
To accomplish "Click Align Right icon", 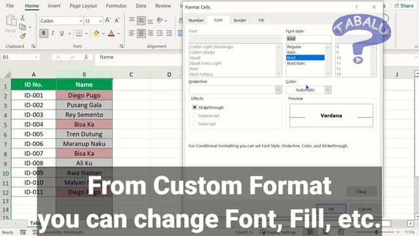I will tap(151, 33).
